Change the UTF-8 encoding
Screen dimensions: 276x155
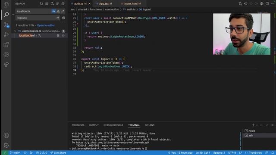(x=232, y=153)
